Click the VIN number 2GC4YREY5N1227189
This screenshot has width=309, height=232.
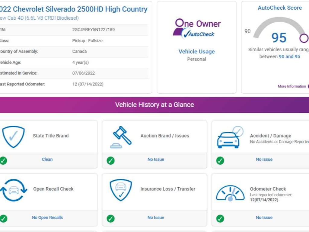[94, 30]
